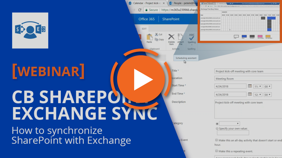Open End Time calendar date picker
282x158 pixels.
point(250,94)
